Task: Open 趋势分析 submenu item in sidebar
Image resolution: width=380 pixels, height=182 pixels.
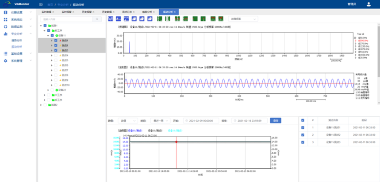Action: tap(17, 41)
